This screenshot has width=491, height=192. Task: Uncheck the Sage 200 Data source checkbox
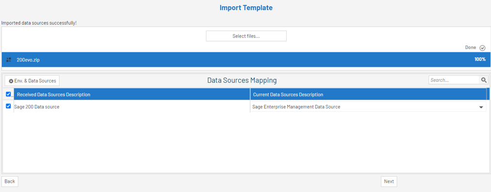click(8, 106)
